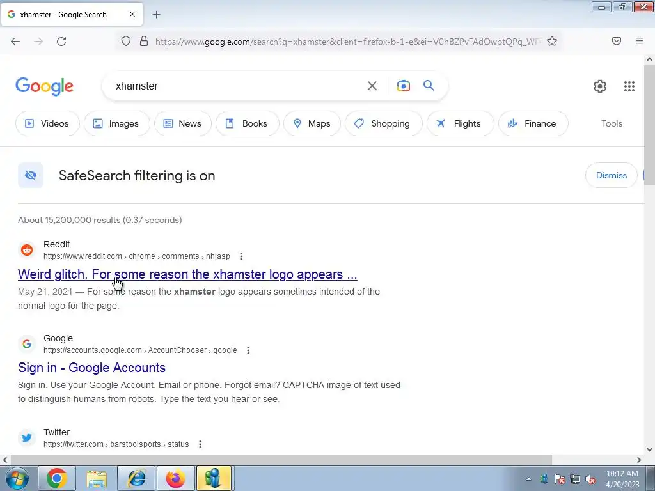Click the Google logo

[44, 86]
